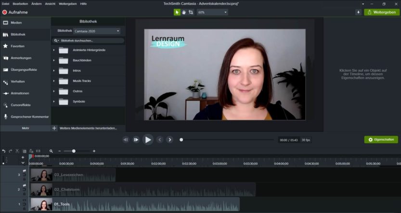Screen dimensions: 401x213
Task: Click the Bibliothek durchsuchen search field
Action: (x=88, y=40)
